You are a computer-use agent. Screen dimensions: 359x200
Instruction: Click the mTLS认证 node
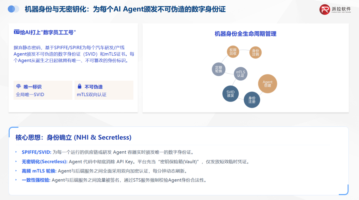tap(241, 73)
